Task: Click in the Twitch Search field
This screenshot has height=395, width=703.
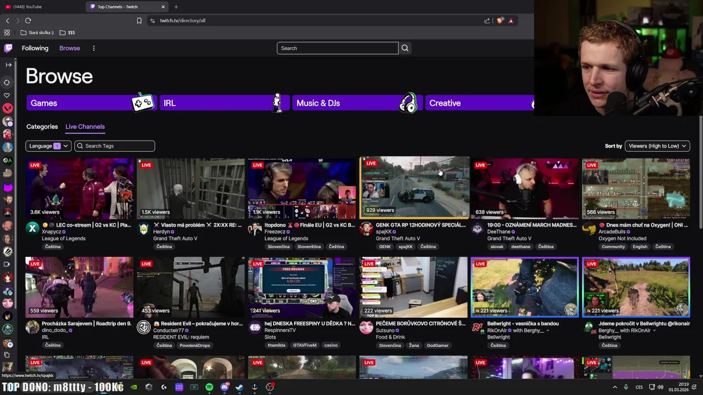Action: pos(338,48)
